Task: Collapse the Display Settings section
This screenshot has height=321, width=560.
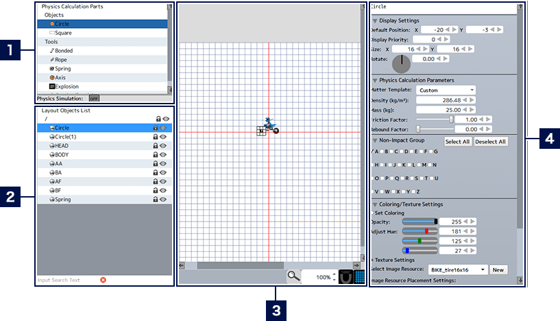Action: click(x=375, y=21)
